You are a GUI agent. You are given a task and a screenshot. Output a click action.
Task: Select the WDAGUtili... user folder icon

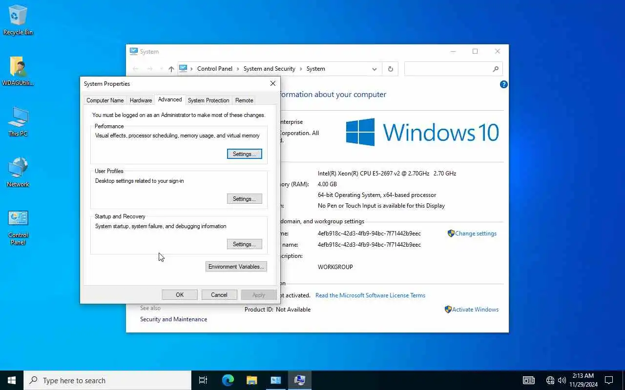pyautogui.click(x=18, y=71)
